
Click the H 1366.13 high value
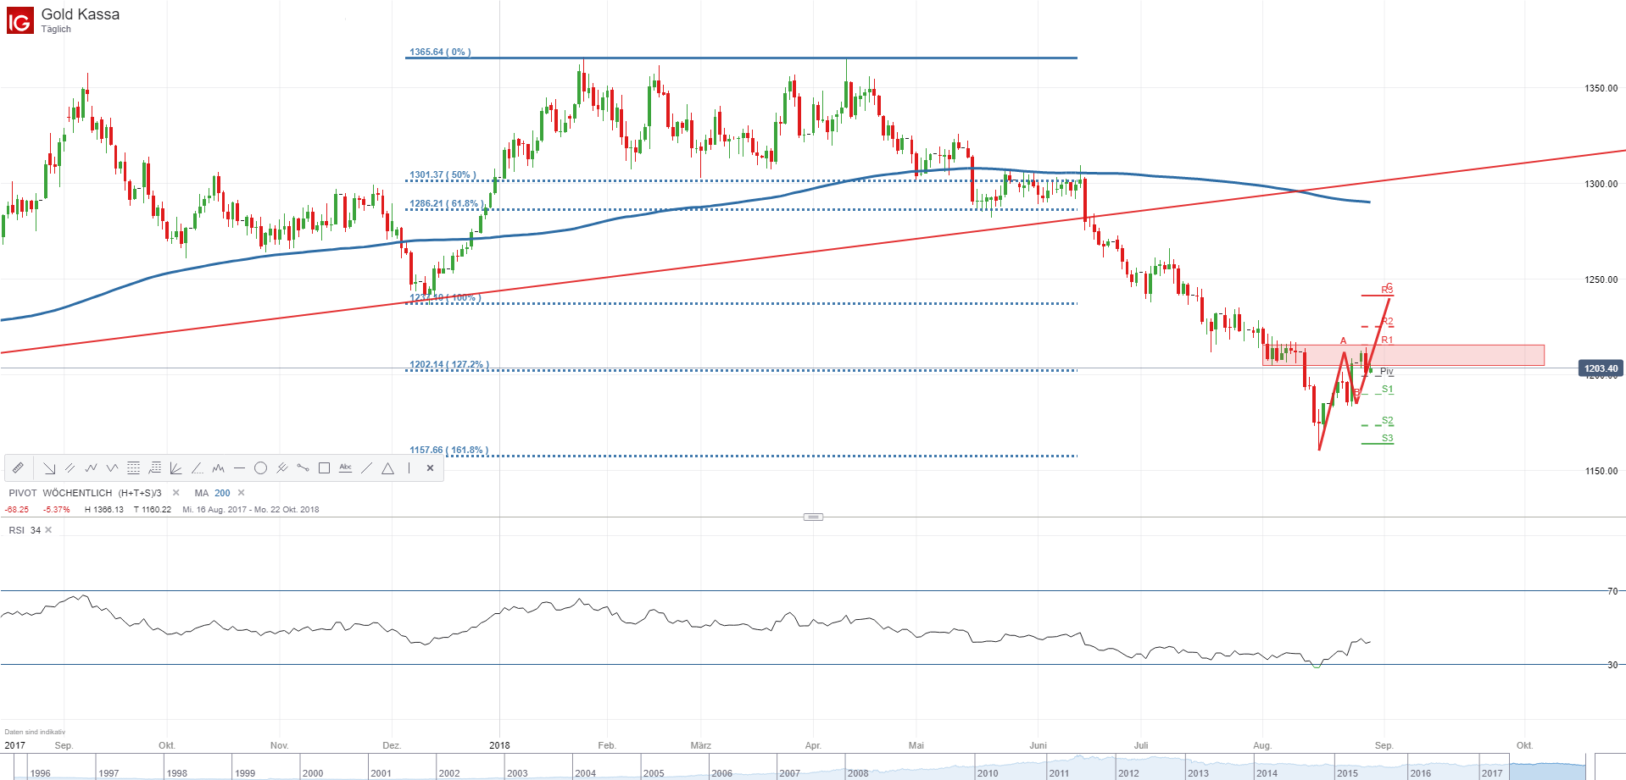pos(104,510)
